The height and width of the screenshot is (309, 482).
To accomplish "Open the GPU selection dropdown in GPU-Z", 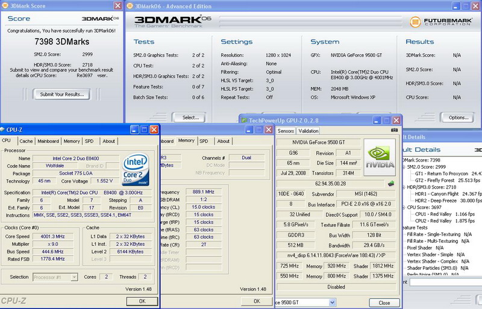I will pyautogui.click(x=332, y=302).
